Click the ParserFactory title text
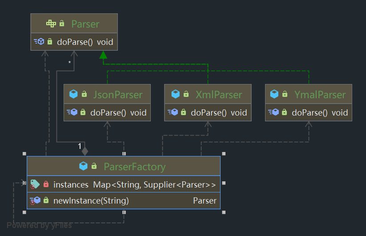The image size is (366, 236). [134, 167]
